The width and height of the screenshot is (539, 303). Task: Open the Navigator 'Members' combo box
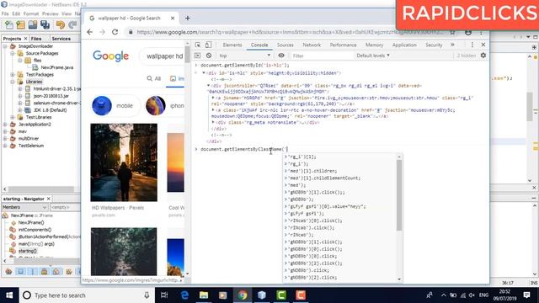[24, 207]
